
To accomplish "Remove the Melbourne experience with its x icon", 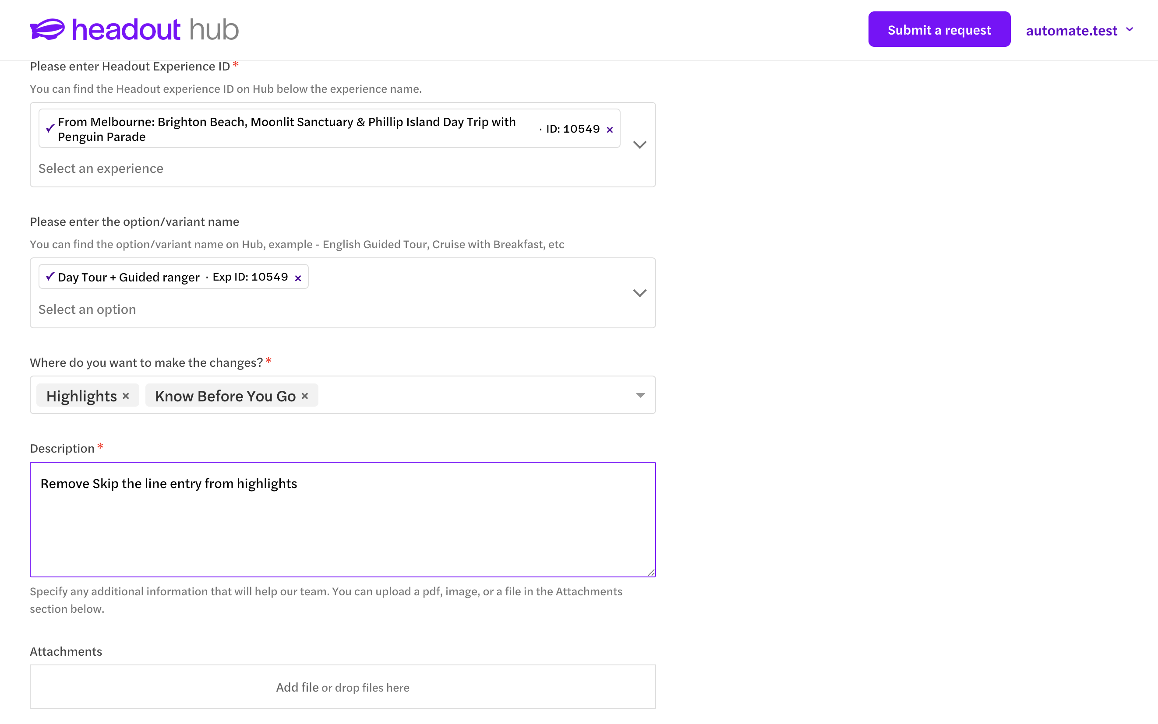I will click(x=609, y=130).
